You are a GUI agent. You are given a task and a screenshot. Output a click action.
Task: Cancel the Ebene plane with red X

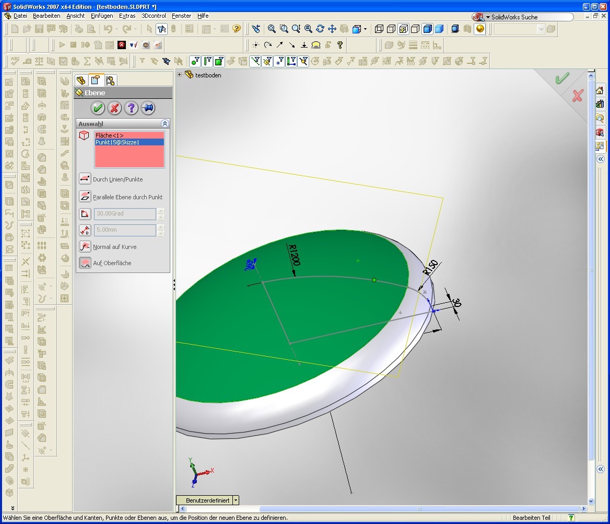(x=114, y=108)
